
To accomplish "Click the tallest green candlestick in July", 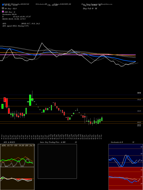I will click(x=30, y=100).
